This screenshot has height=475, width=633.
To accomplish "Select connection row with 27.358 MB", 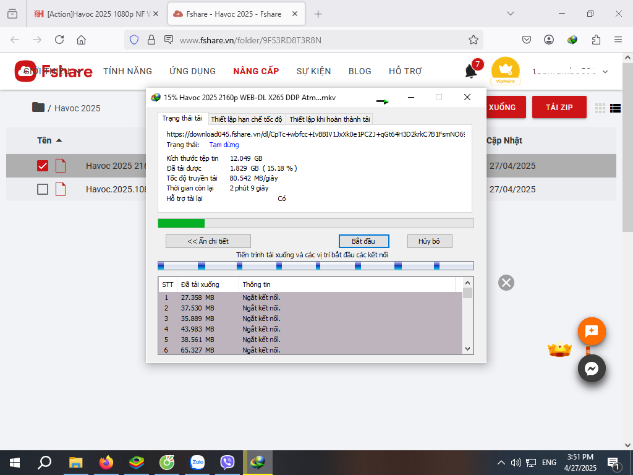I will pos(310,297).
